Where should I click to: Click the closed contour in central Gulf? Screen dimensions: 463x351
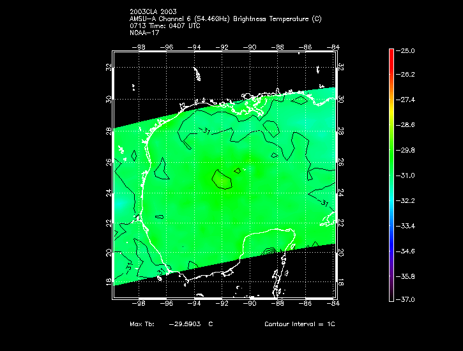222,179
